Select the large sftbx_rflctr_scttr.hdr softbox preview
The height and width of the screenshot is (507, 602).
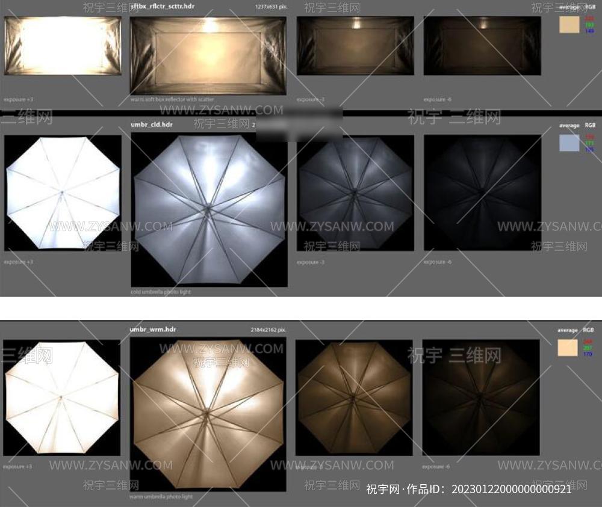point(208,55)
